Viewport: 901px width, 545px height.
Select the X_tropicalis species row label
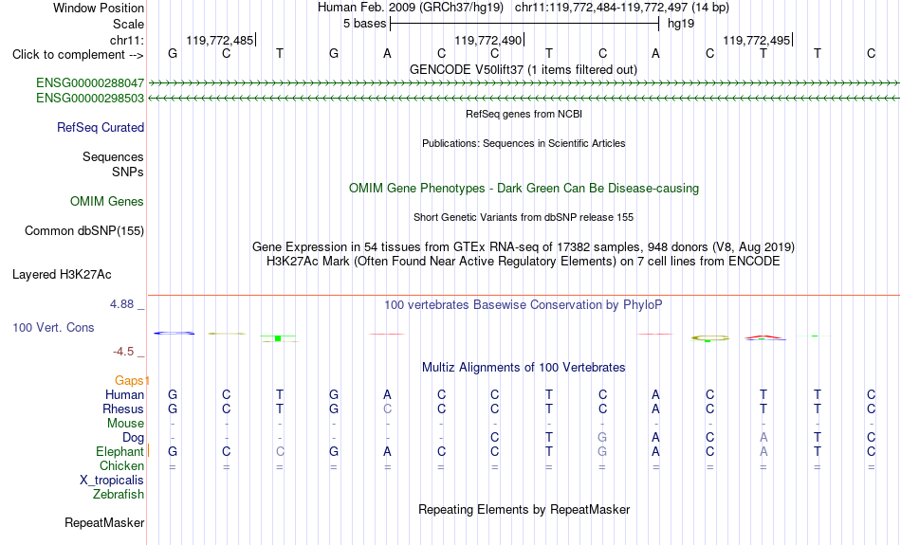click(x=112, y=481)
